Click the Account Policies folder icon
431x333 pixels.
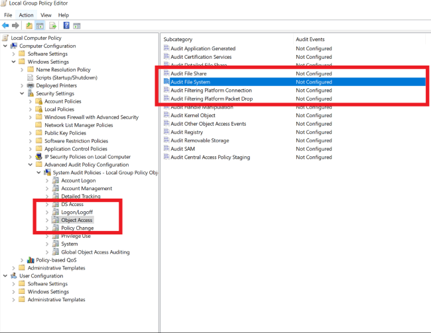click(x=39, y=101)
